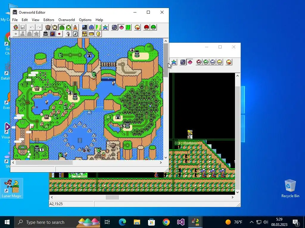Screen dimensions: 305x228
Task: Click the dark mountain icon in Overworld toolbar
Action: 84,27
